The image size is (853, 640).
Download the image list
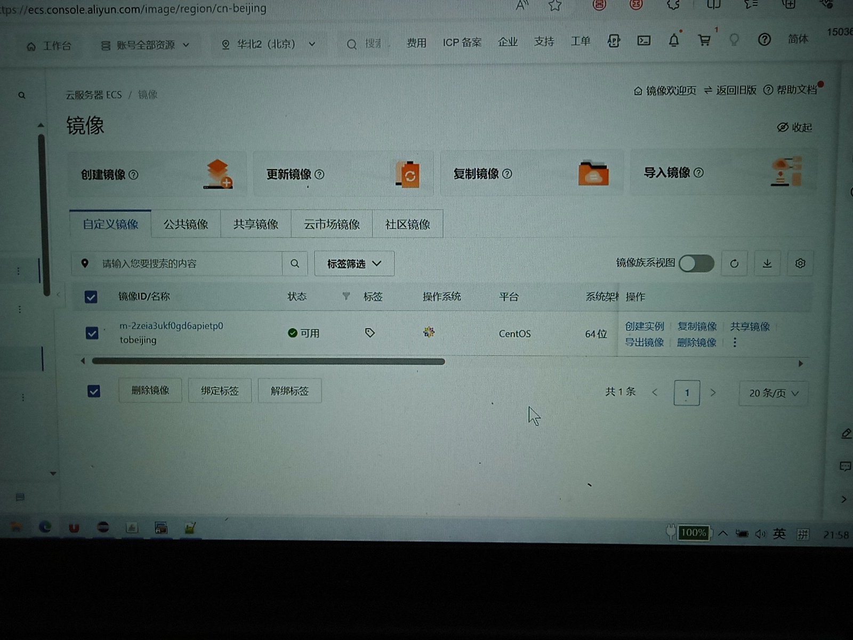pos(767,263)
